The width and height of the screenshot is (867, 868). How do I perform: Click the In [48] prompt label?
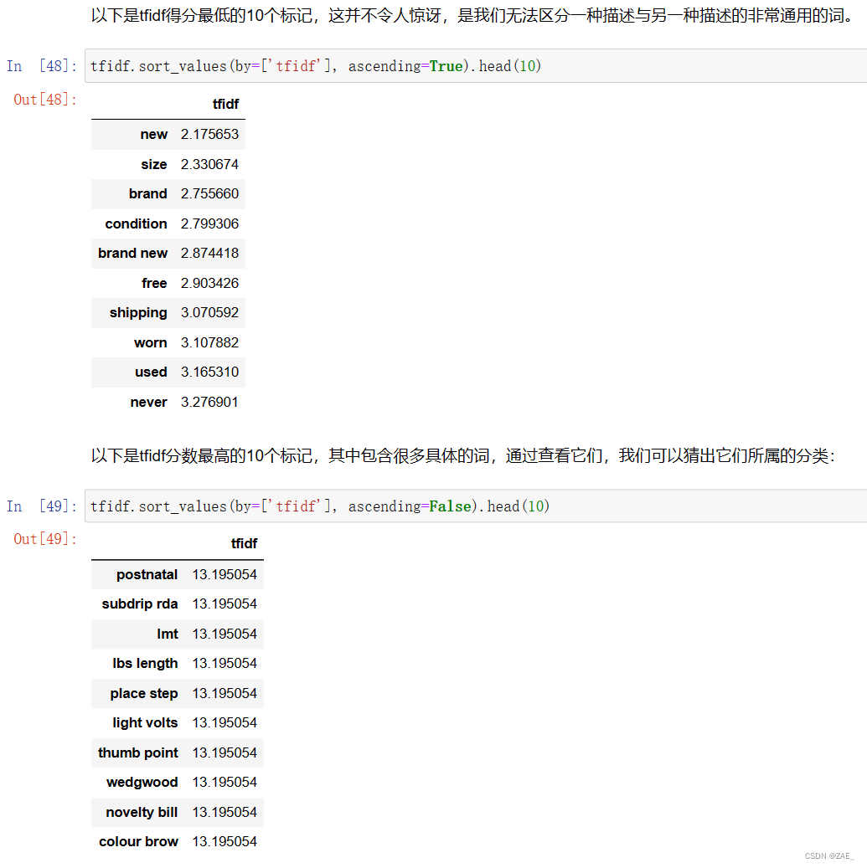tap(42, 66)
